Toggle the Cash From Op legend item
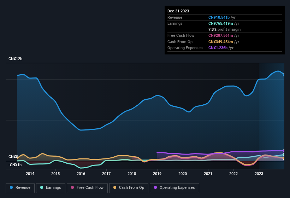Image resolution: width=290 pixels, height=198 pixels. click(129, 188)
